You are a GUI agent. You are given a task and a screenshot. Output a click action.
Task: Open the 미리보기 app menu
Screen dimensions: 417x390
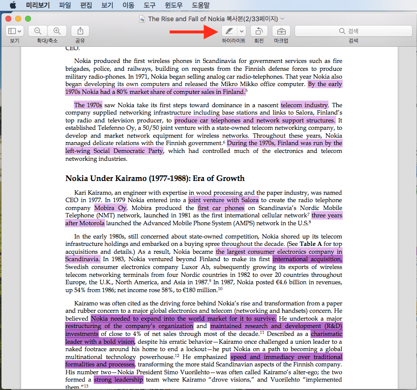pos(38,5)
